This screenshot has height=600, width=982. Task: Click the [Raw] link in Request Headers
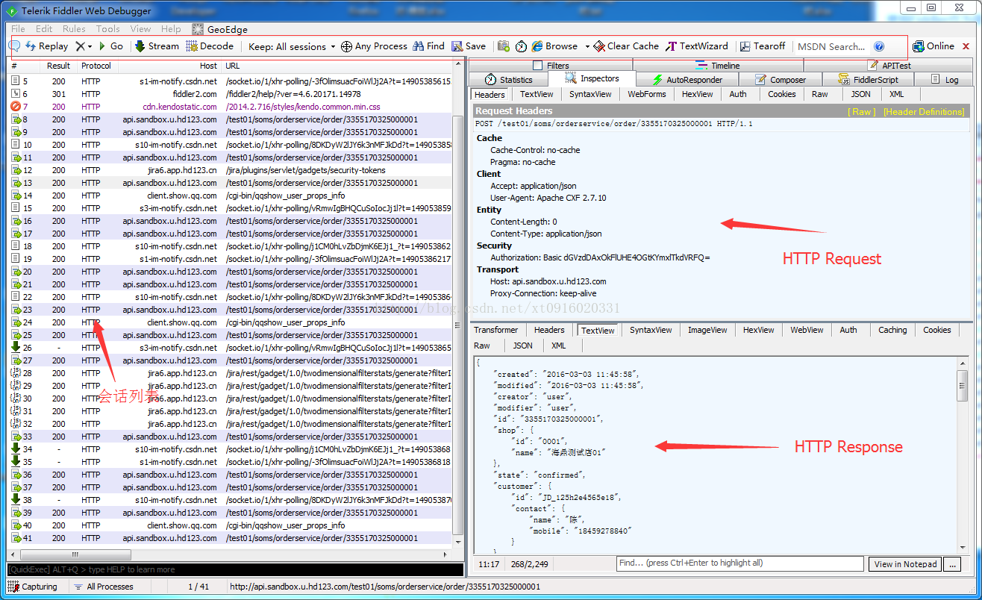(863, 111)
